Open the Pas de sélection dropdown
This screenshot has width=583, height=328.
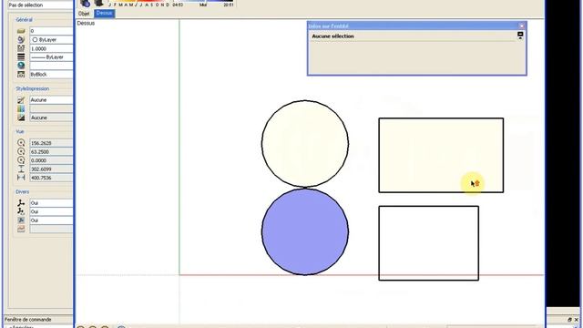[x=40, y=5]
